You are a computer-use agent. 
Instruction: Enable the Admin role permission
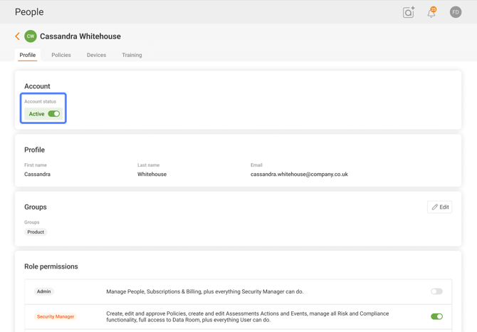[x=436, y=291]
